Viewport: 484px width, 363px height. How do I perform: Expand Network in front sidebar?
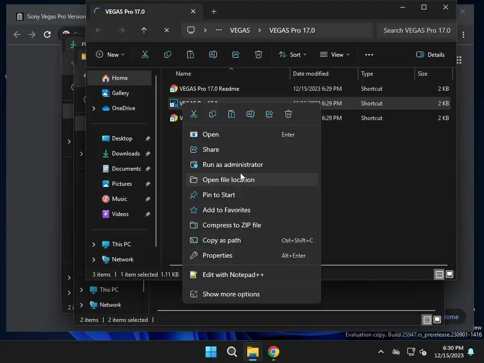[x=94, y=259]
